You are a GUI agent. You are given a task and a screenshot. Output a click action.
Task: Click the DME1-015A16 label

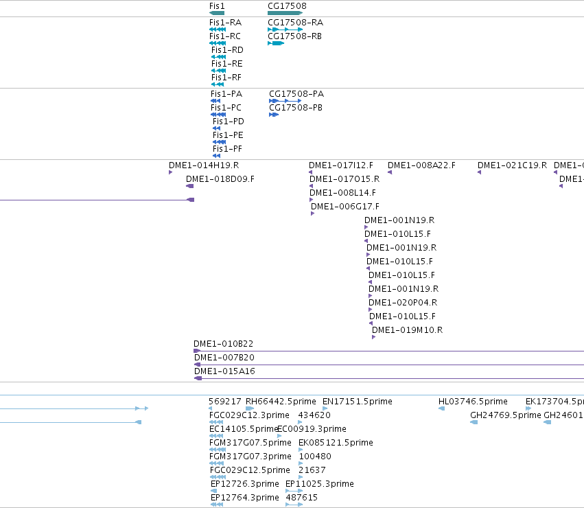(x=224, y=371)
